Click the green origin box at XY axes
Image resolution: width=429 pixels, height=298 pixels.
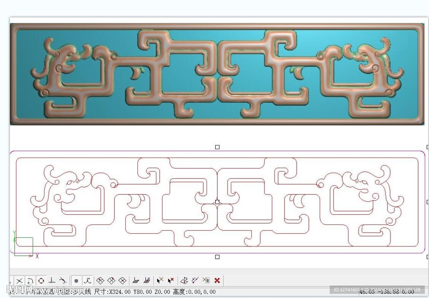pos(23,247)
